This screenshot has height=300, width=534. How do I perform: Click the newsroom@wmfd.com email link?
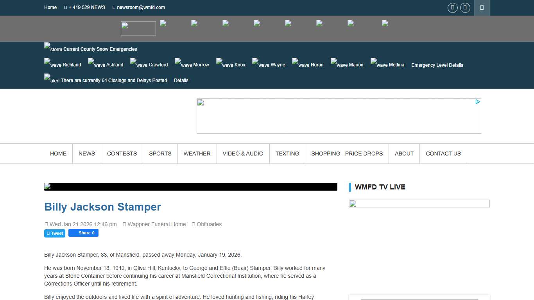tap(141, 7)
